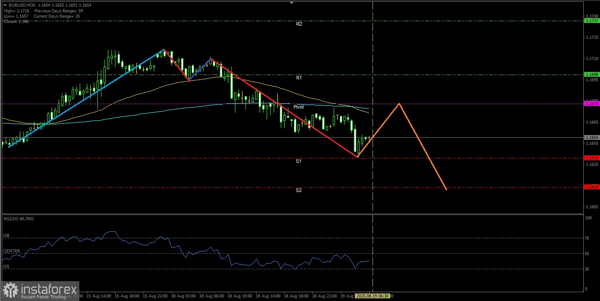This screenshot has width=600, height=301.
Task: Click the RSI scale value 50
Action: click(587, 254)
